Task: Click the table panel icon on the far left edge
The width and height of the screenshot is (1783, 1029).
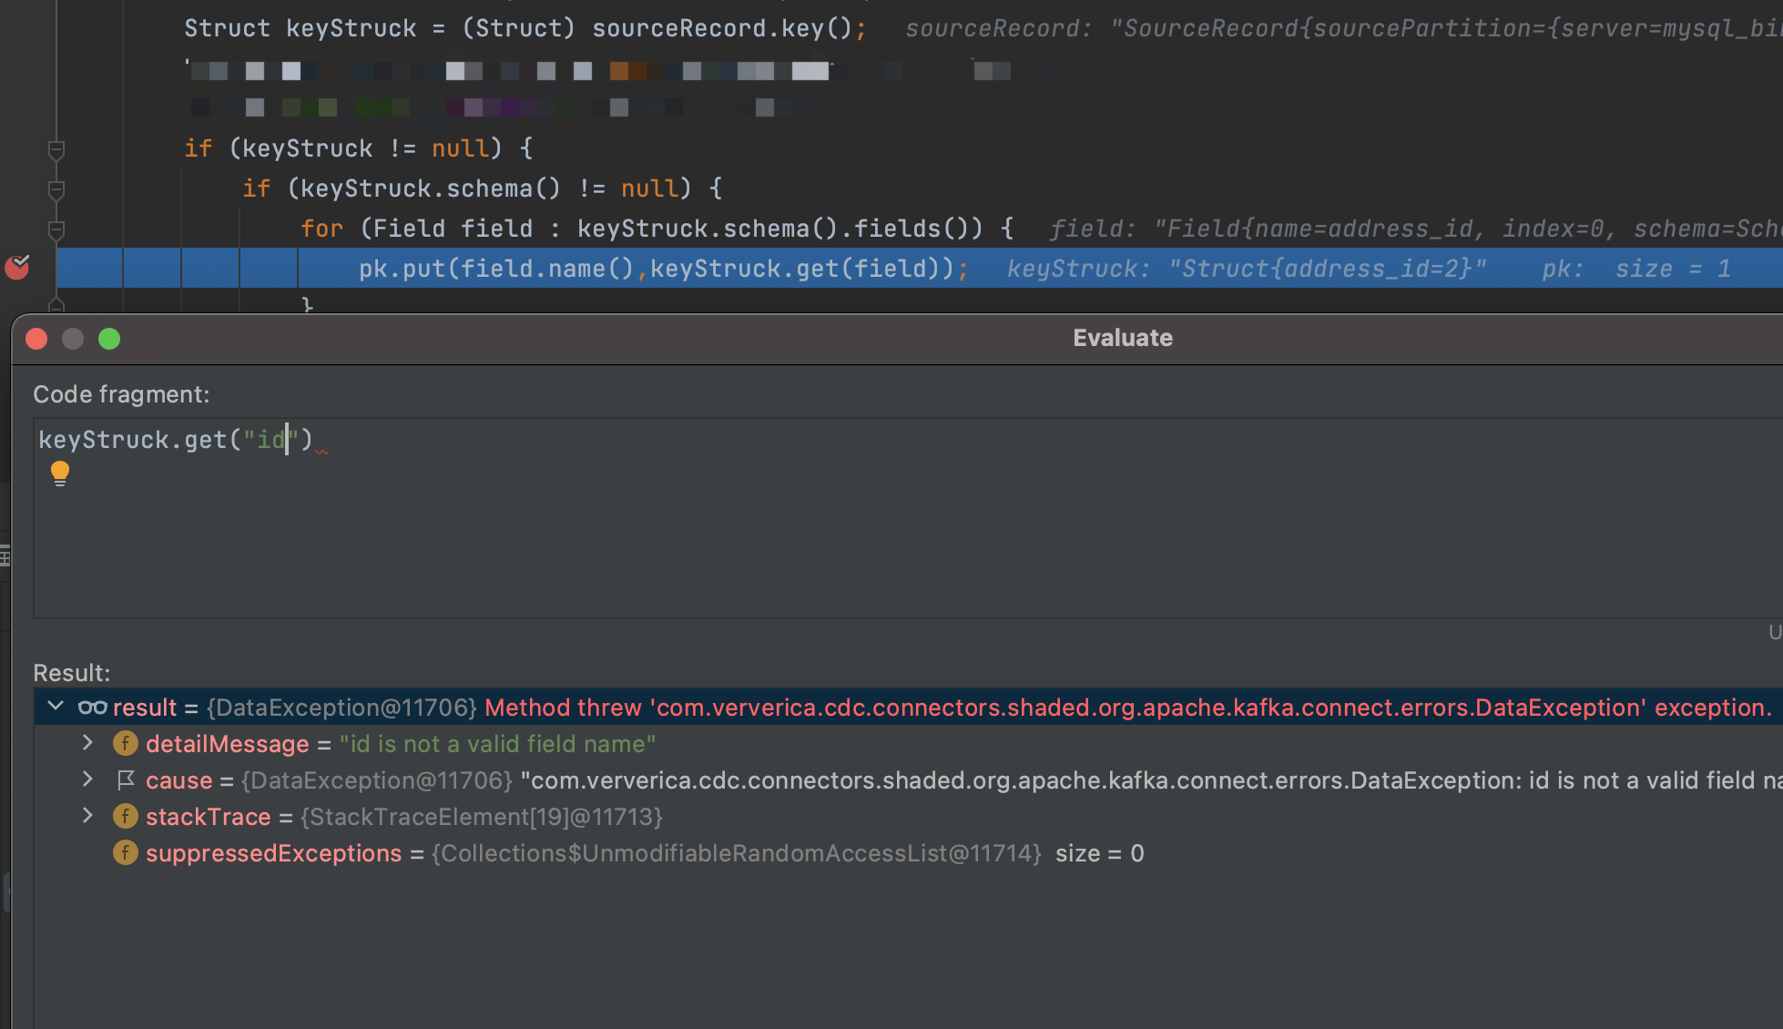Action: coord(5,557)
